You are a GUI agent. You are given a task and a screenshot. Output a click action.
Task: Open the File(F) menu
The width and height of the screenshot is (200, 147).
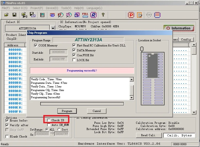[x=6, y=8]
